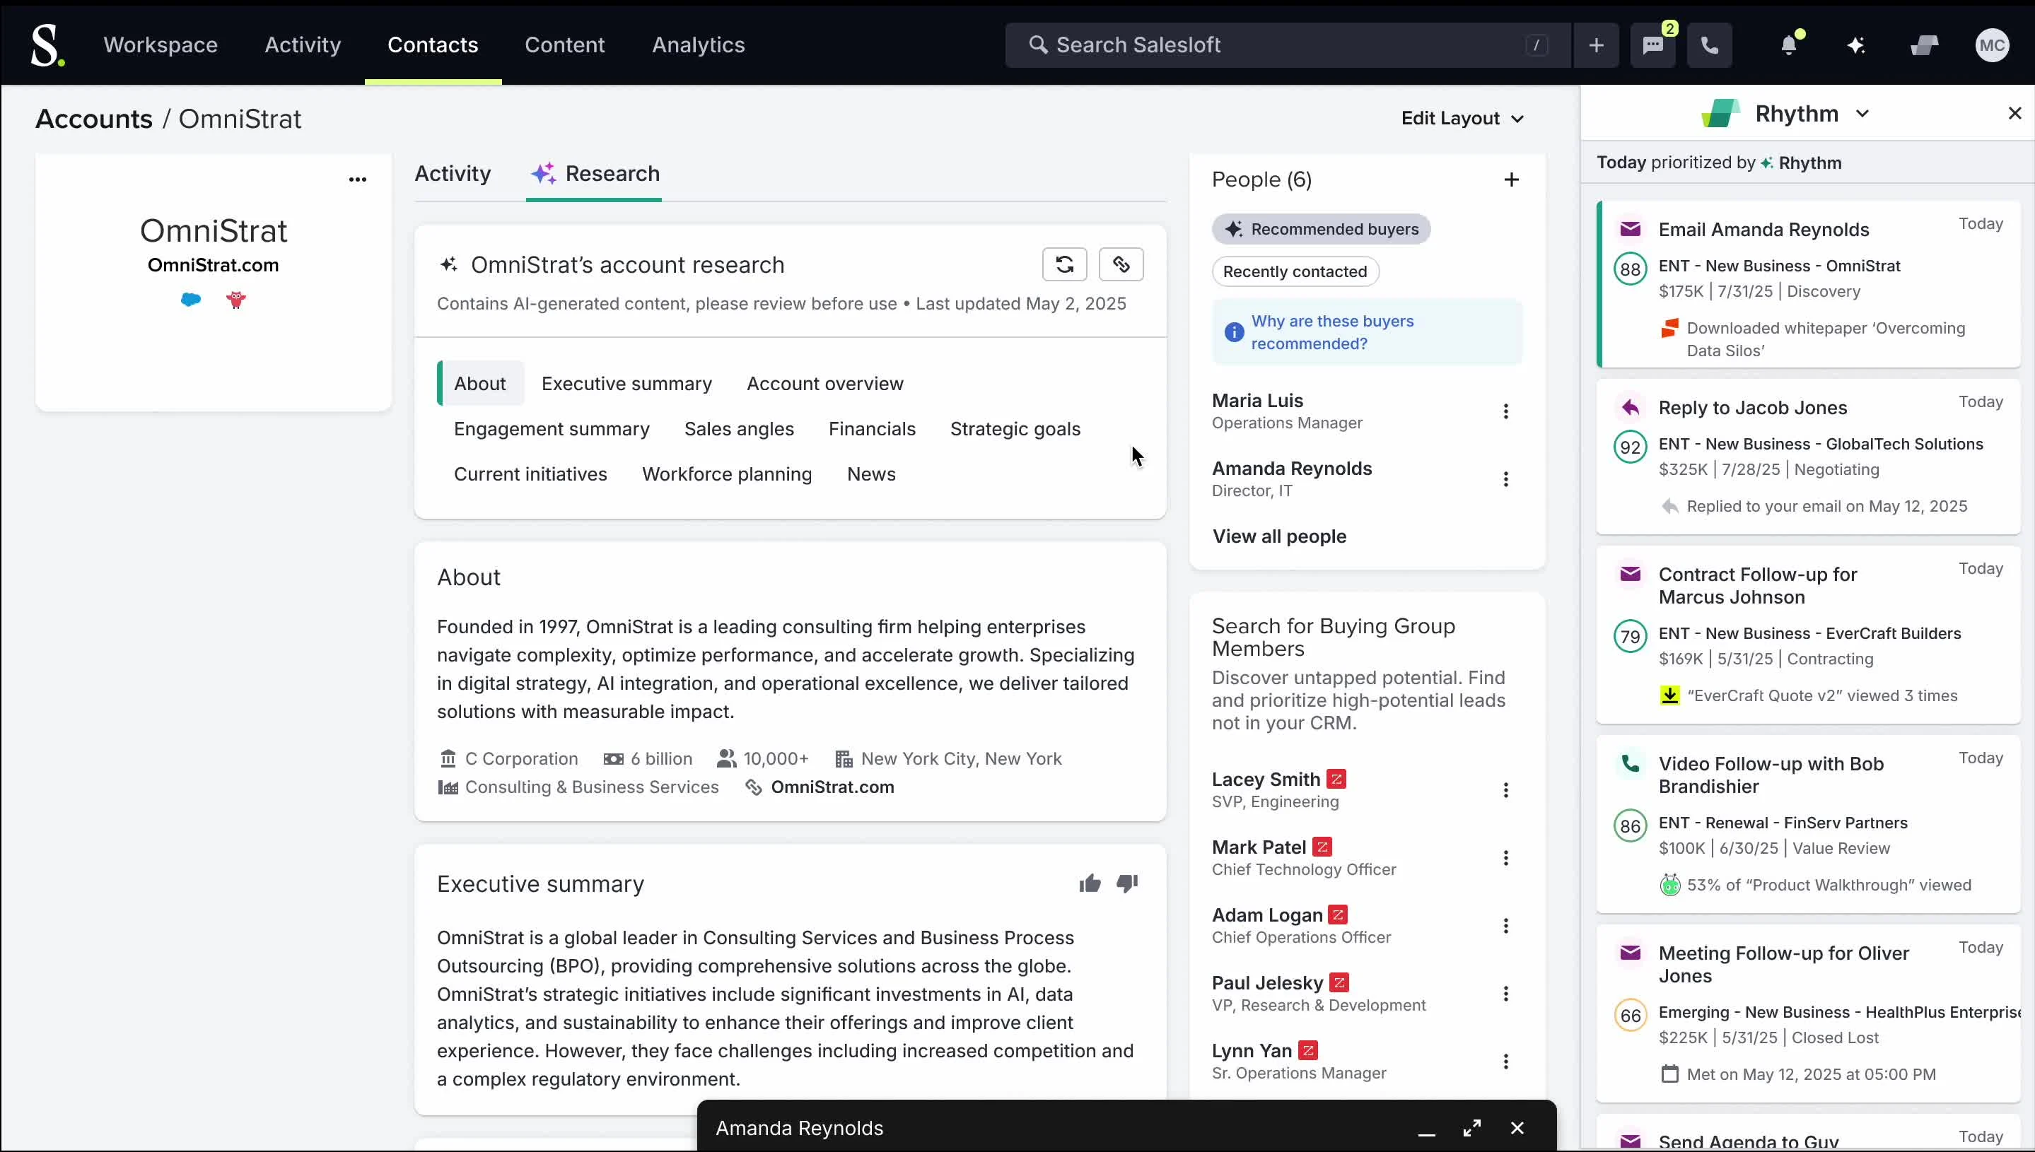Open Lacey Smith options menu

coord(1505,790)
